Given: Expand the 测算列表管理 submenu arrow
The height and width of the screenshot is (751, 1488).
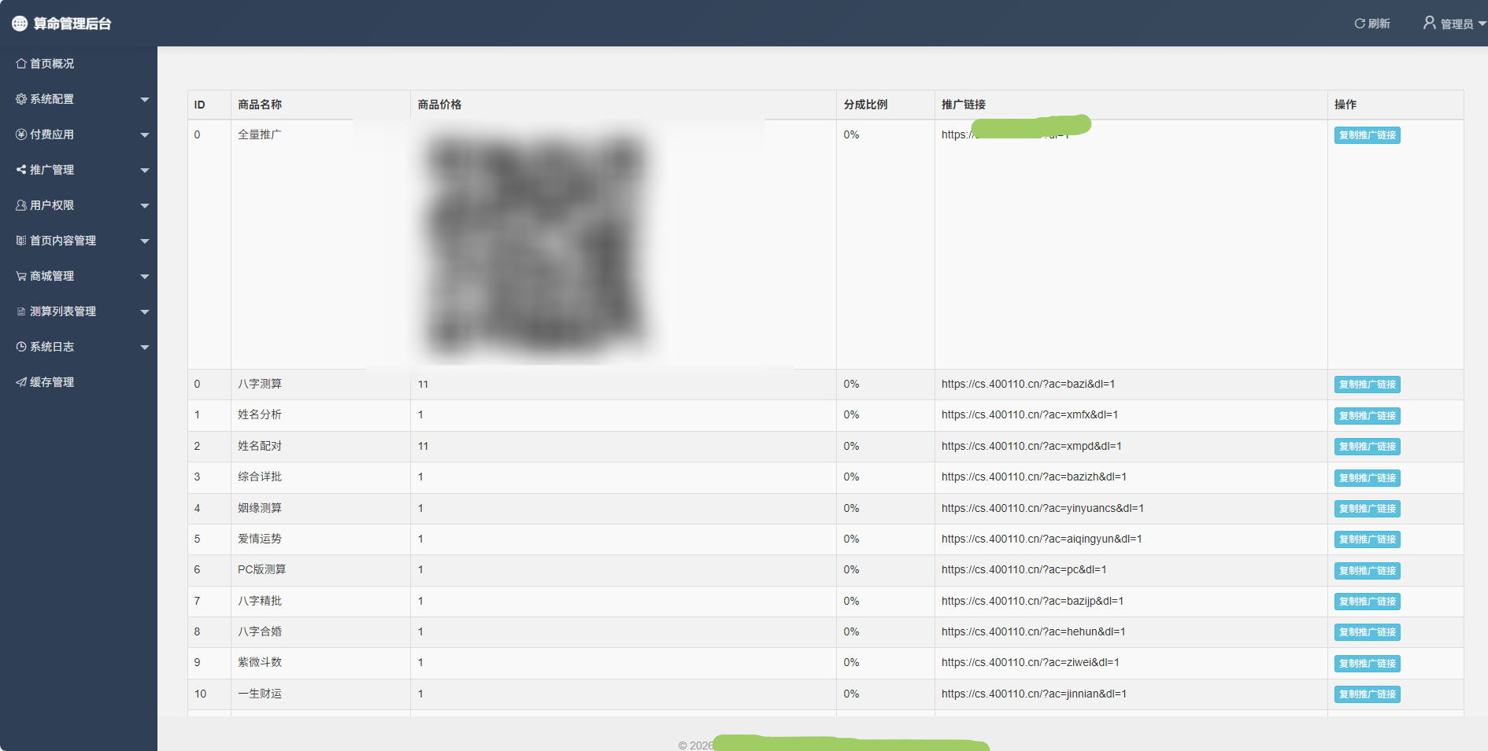Looking at the screenshot, I should 145,312.
